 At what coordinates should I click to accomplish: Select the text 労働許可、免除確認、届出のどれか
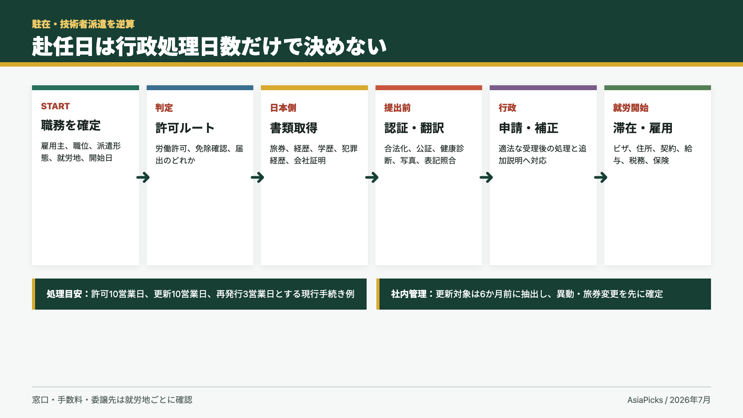(199, 155)
